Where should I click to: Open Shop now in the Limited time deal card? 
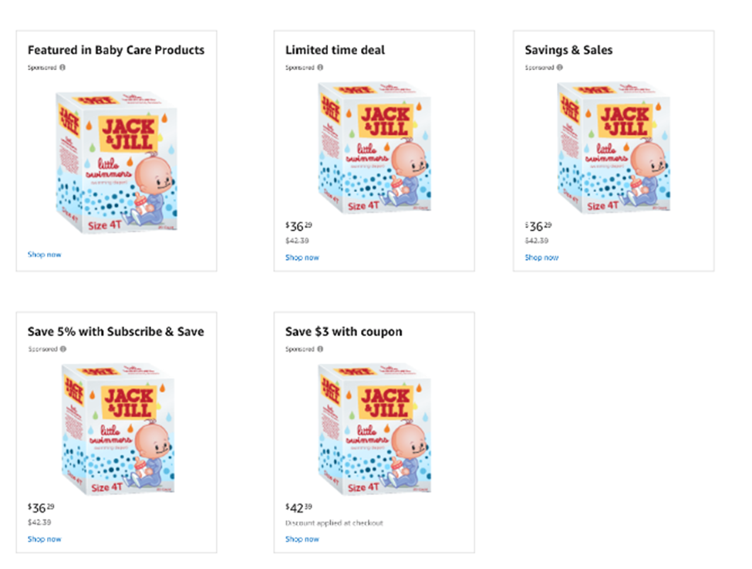tap(302, 257)
